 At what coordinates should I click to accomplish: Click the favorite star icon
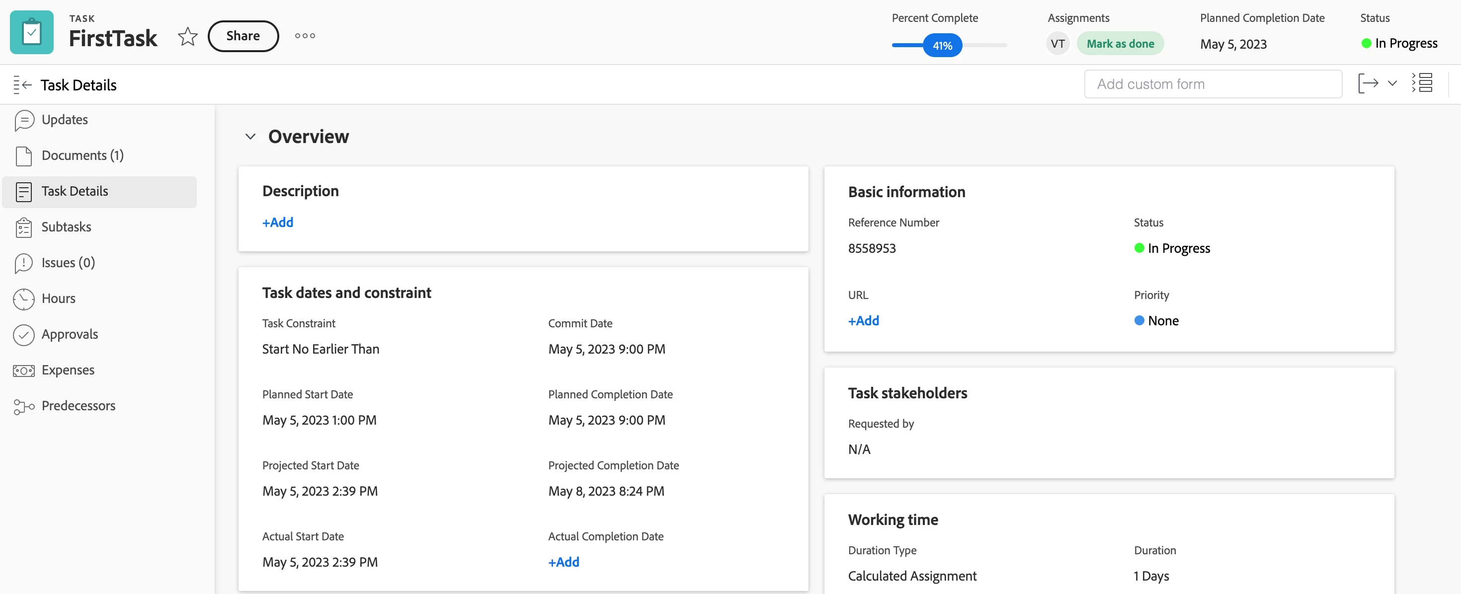(187, 36)
